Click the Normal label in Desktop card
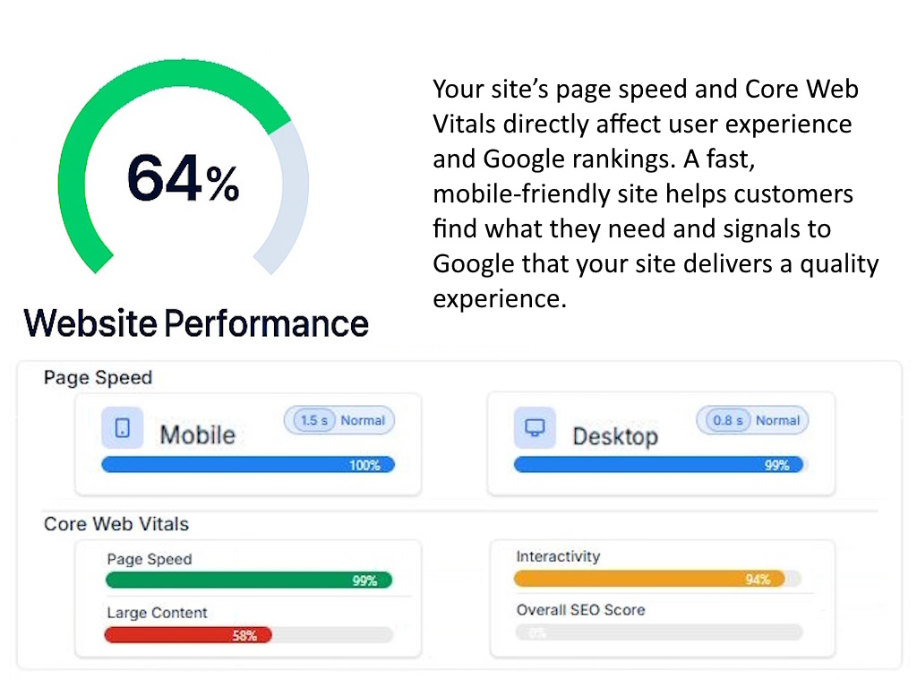The image size is (917, 688). 777,421
